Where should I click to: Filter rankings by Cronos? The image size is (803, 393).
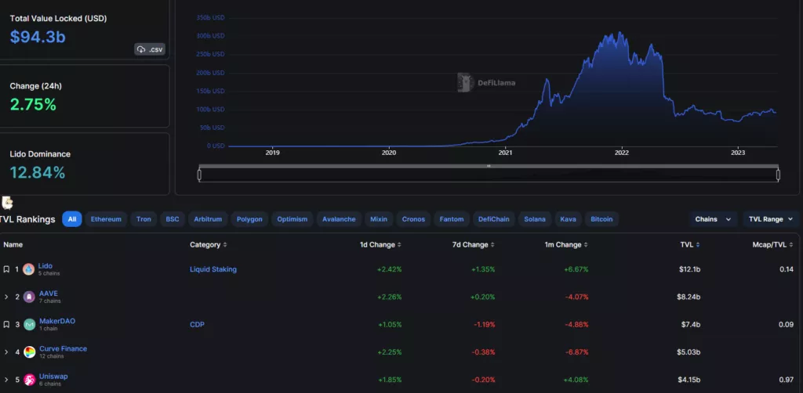(x=413, y=219)
